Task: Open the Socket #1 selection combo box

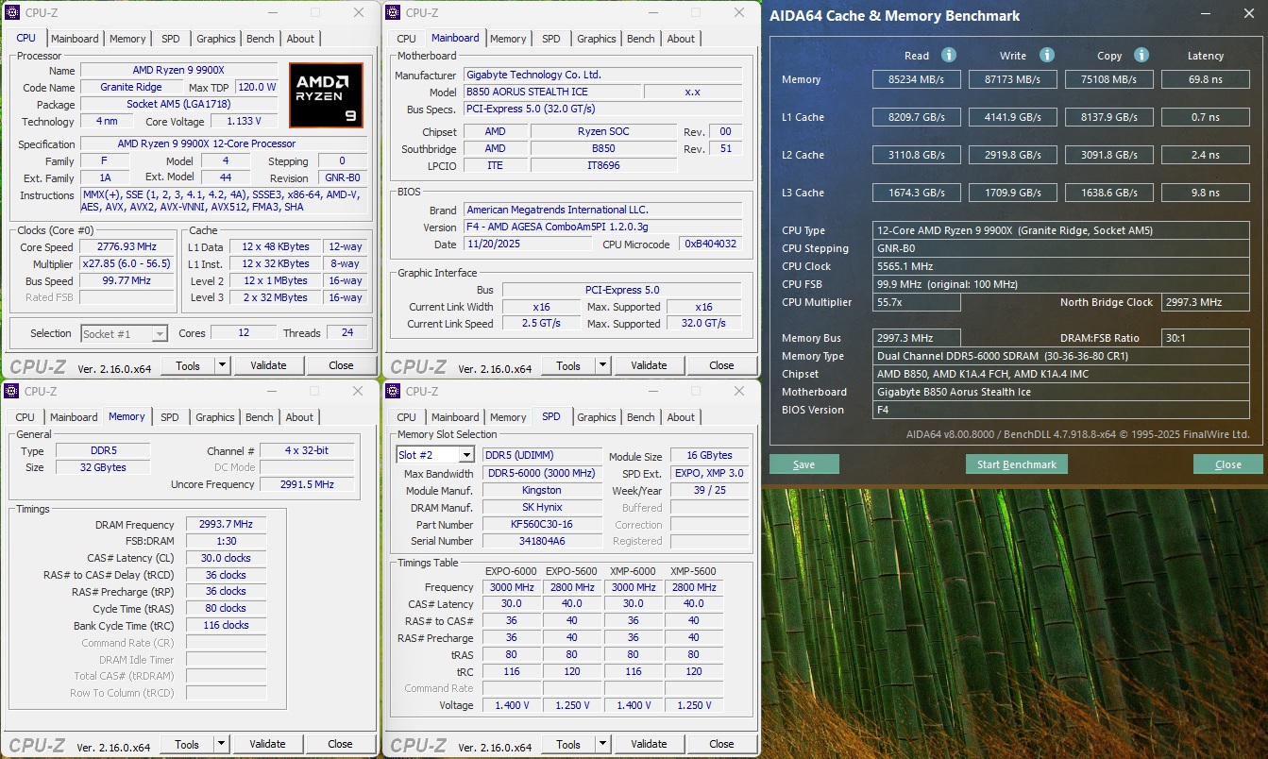Action: pos(124,333)
